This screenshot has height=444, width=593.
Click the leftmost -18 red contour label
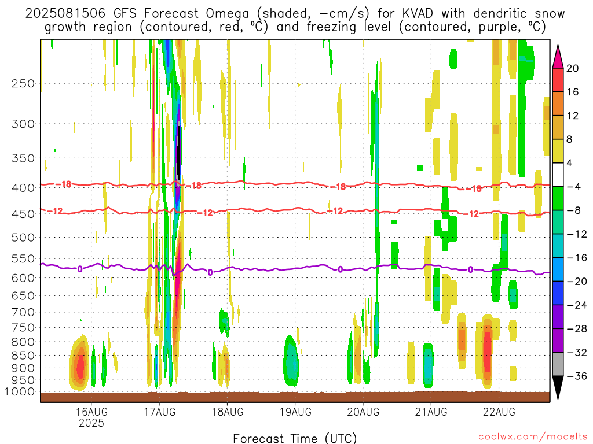63,184
